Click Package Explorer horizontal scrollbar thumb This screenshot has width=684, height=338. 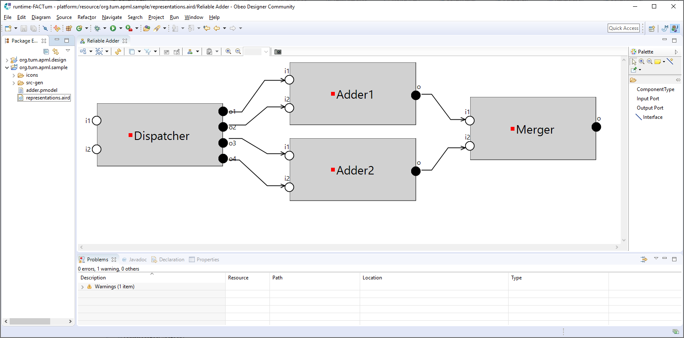[30, 322]
